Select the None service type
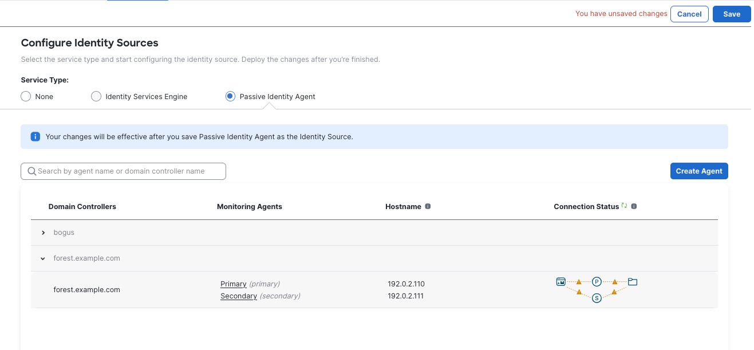Image resolution: width=754 pixels, height=350 pixels. coord(26,96)
